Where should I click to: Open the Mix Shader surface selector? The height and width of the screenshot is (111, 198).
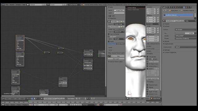point(186,30)
